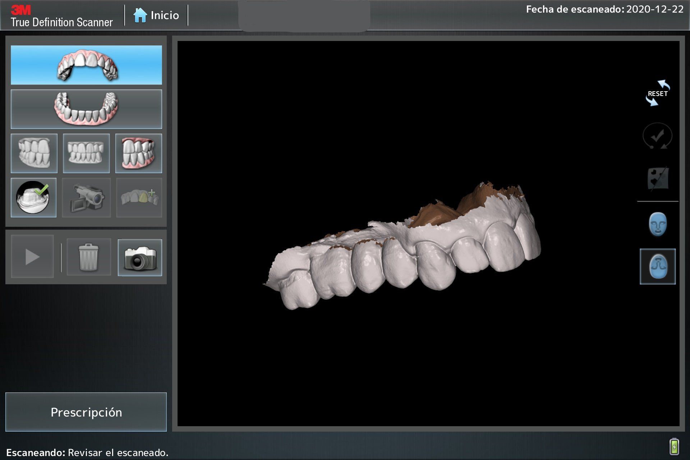Toggle the top-of-head view orientation

(658, 267)
